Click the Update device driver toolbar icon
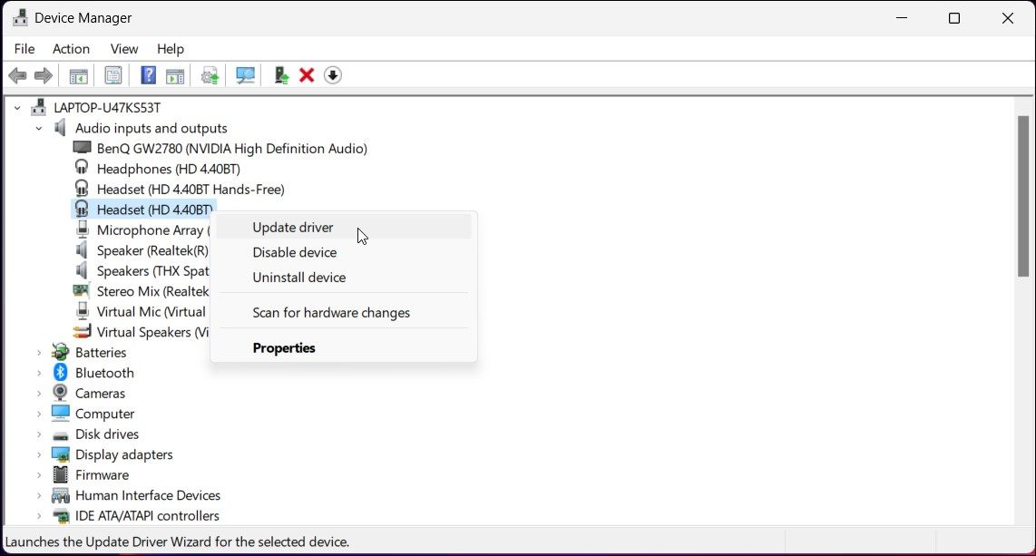This screenshot has width=1036, height=556. pyautogui.click(x=281, y=75)
